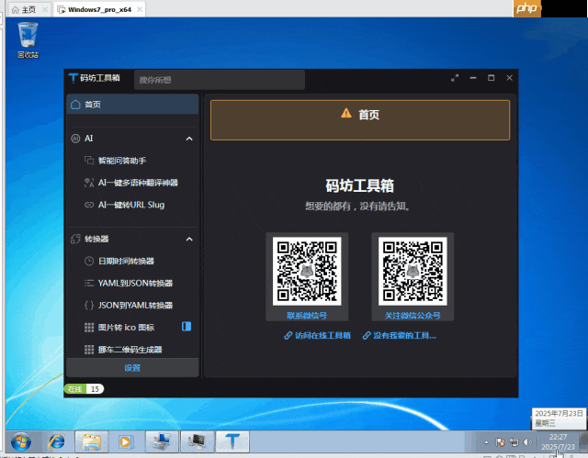Click the translate icon beside AI一键多语种翻译神器
The width and height of the screenshot is (588, 458).
click(x=89, y=183)
